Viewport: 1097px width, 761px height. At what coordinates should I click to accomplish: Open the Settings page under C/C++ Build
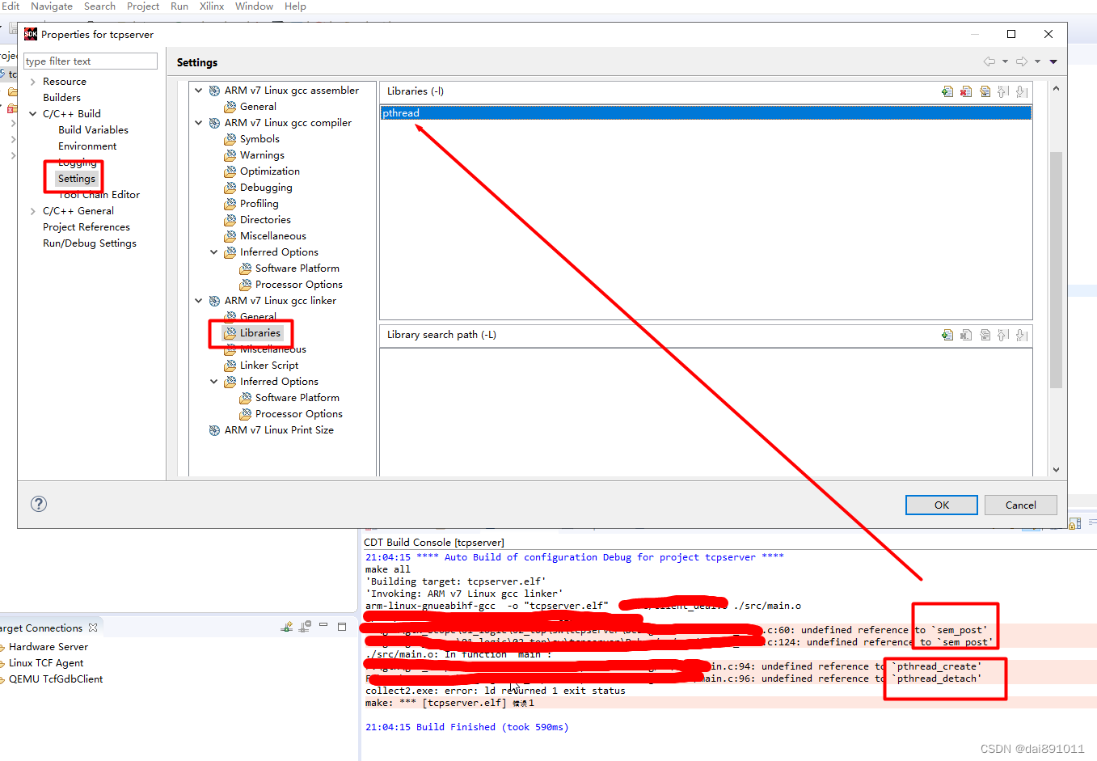pos(77,179)
